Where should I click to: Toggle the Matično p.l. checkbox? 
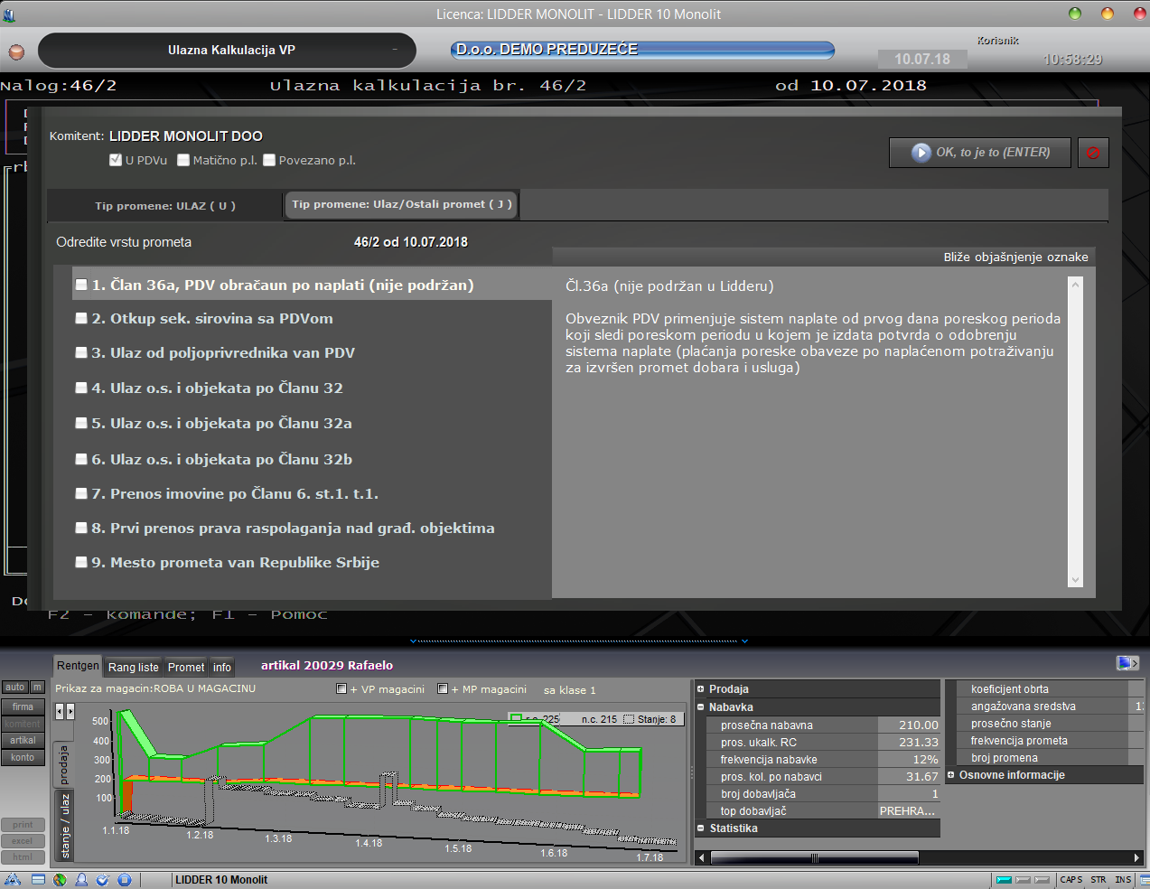(x=183, y=160)
